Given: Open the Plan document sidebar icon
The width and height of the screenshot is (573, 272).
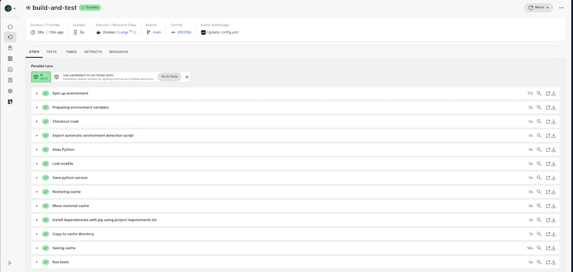Looking at the screenshot, I should coord(10,80).
